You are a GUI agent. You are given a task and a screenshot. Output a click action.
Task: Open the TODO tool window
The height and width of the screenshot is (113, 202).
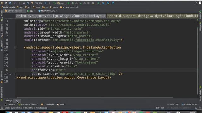tap(61, 105)
